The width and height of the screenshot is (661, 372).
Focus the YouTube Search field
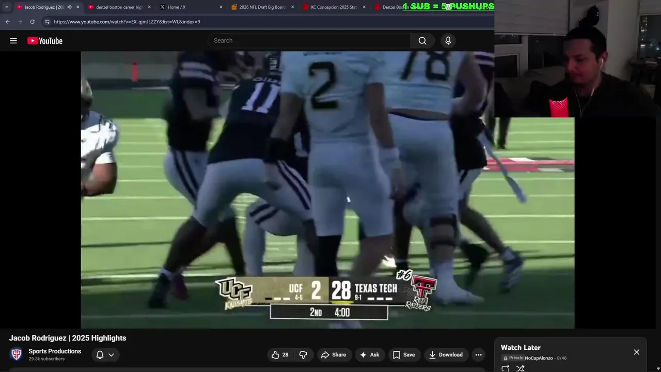tap(310, 41)
